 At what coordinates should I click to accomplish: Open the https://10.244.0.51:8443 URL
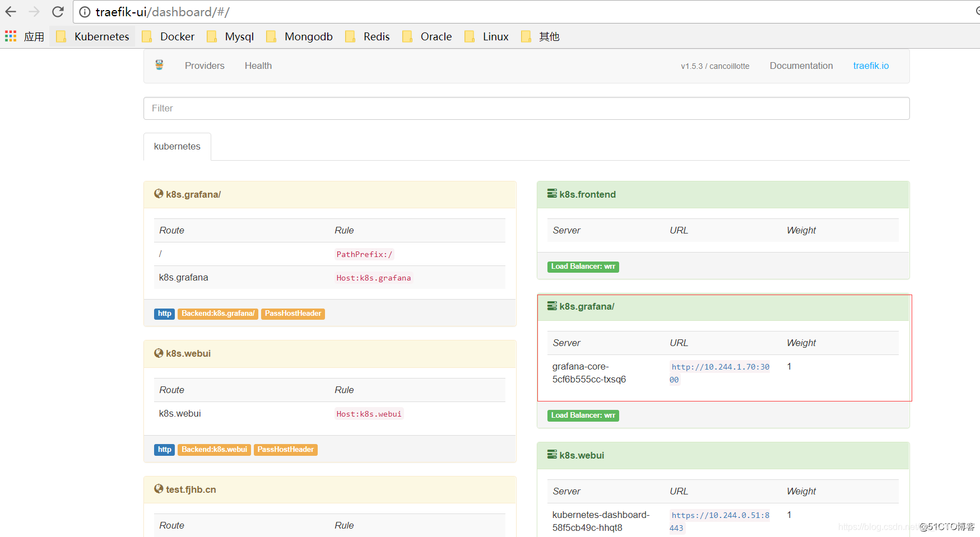click(720, 521)
